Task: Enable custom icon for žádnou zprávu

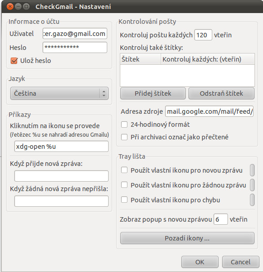Action: (124, 185)
